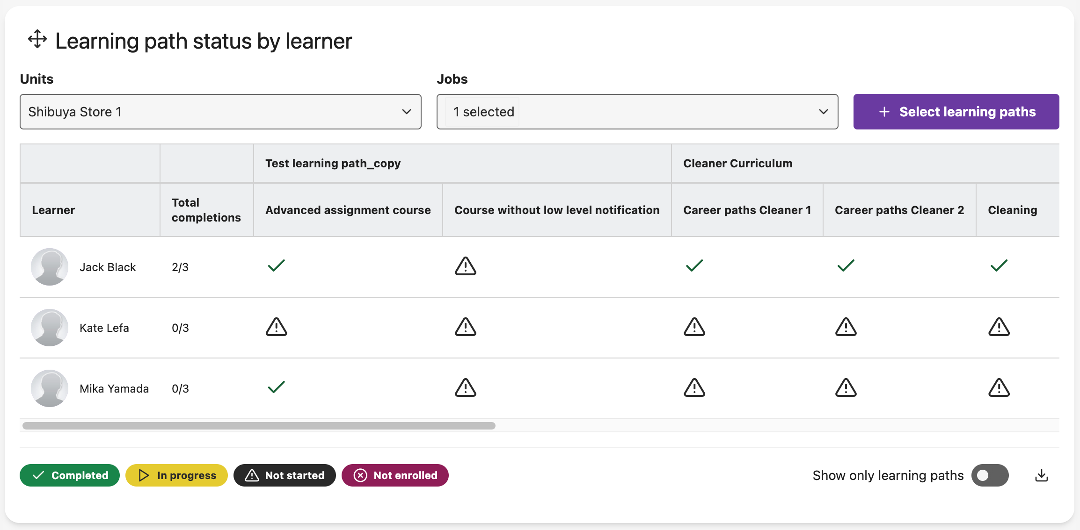Click the download report icon
1080x530 pixels.
pyautogui.click(x=1041, y=476)
